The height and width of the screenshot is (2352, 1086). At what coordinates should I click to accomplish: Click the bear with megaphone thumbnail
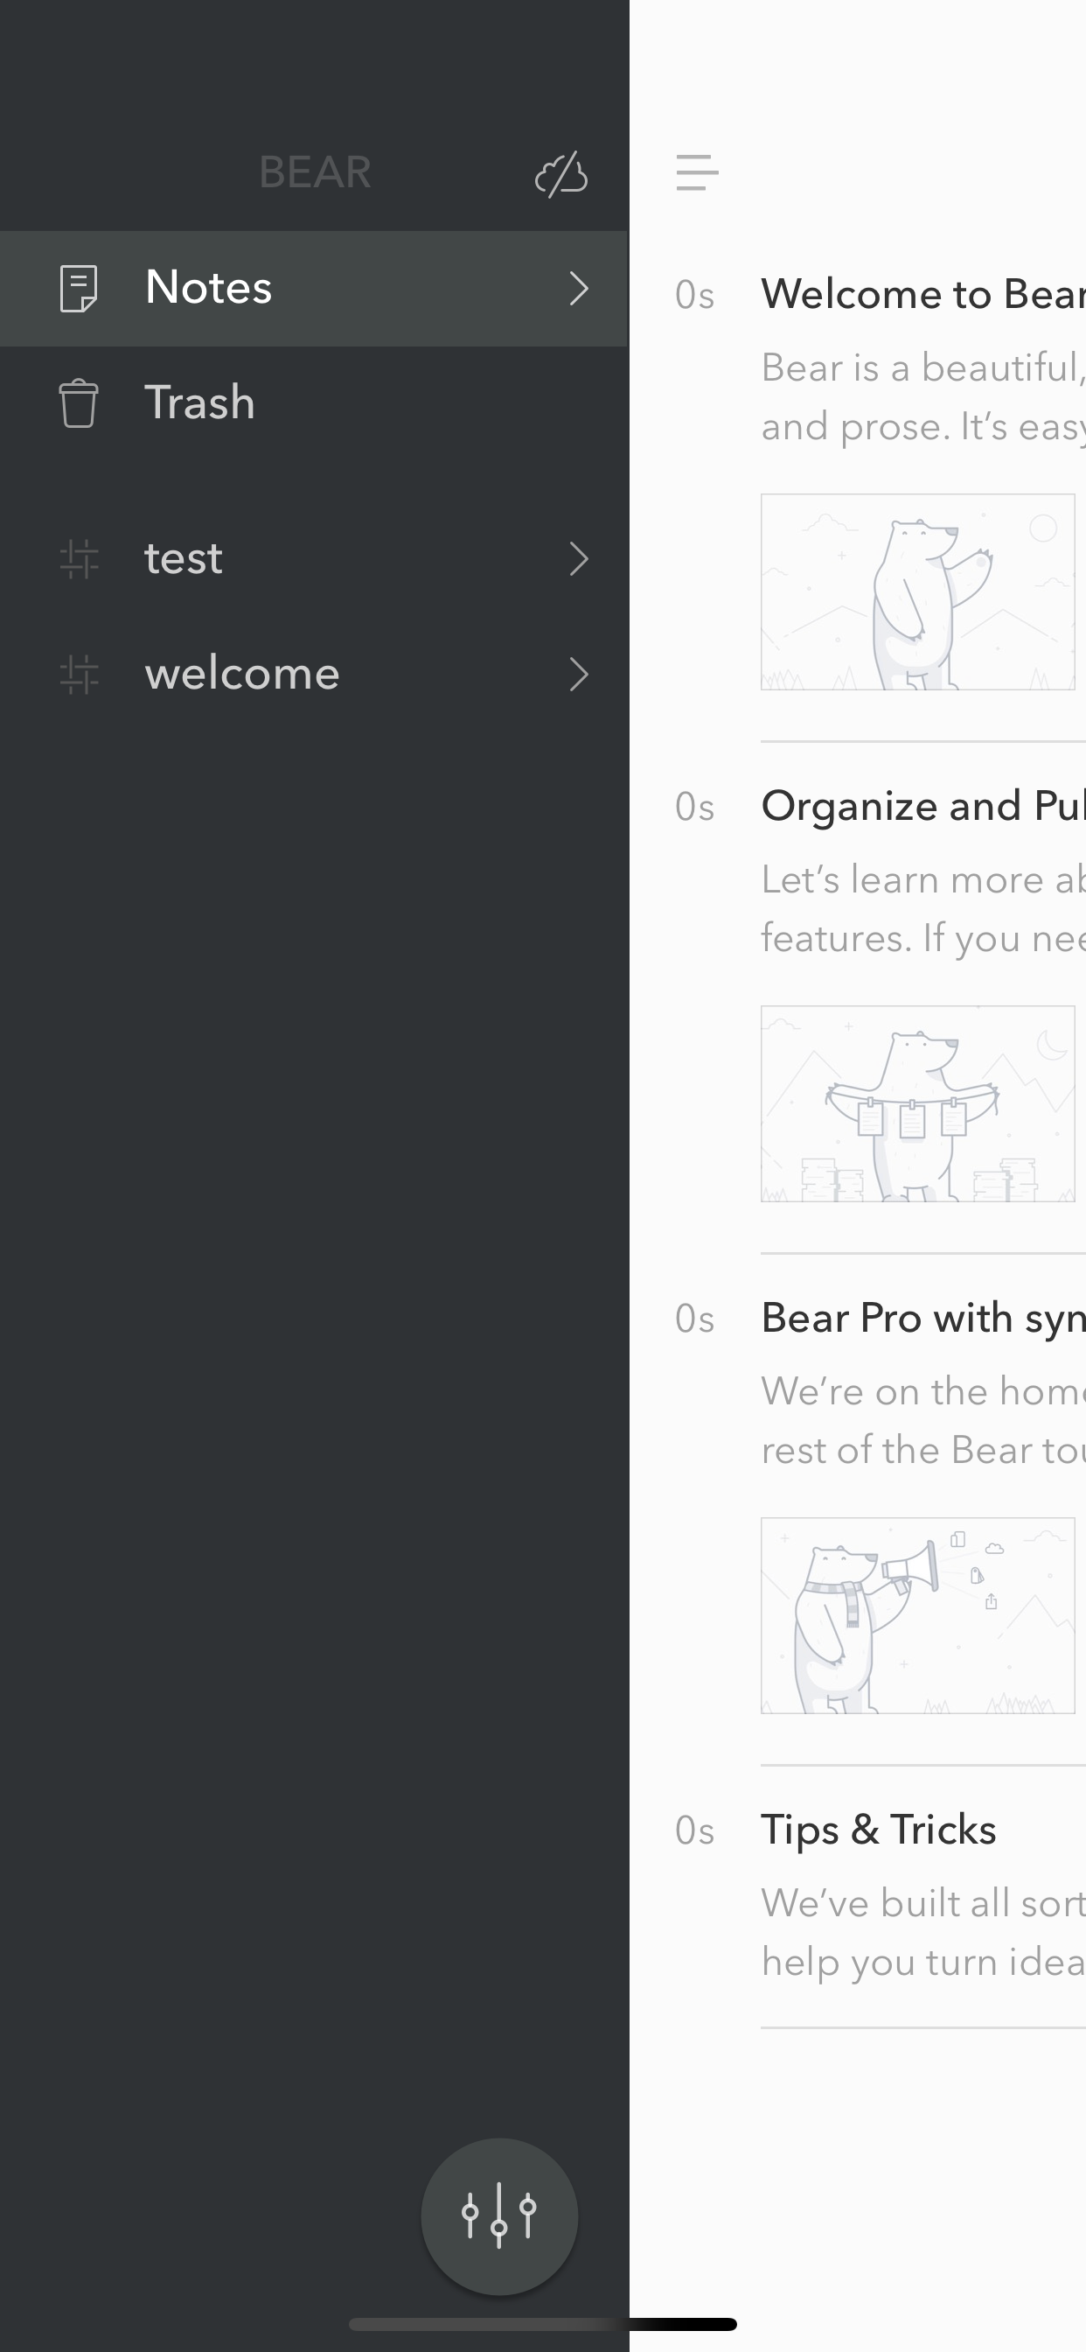pyautogui.click(x=918, y=1616)
